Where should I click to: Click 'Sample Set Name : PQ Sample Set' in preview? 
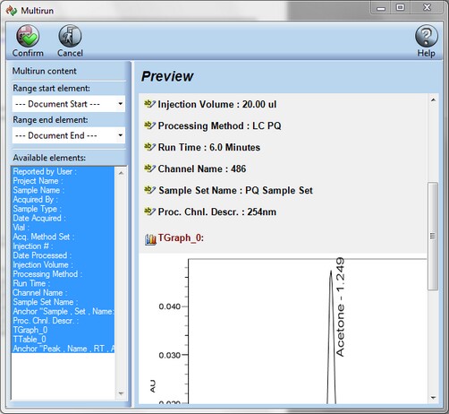pos(235,190)
